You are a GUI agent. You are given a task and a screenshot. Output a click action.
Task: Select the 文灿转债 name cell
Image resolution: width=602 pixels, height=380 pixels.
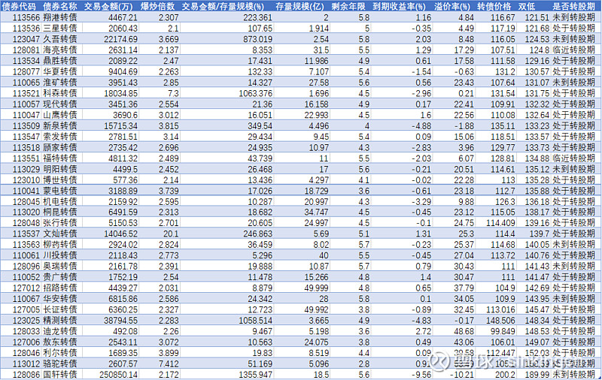pyautogui.click(x=59, y=234)
